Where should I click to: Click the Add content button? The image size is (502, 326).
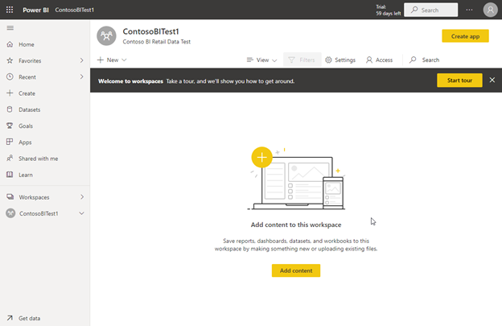pos(296,270)
